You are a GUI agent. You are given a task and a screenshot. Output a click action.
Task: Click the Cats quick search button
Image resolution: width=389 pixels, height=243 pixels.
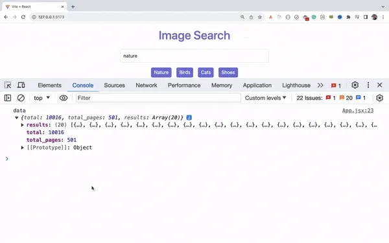tap(206, 73)
